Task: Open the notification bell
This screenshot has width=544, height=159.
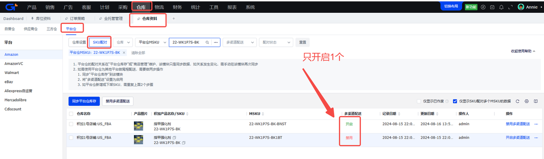Action: (x=501, y=7)
